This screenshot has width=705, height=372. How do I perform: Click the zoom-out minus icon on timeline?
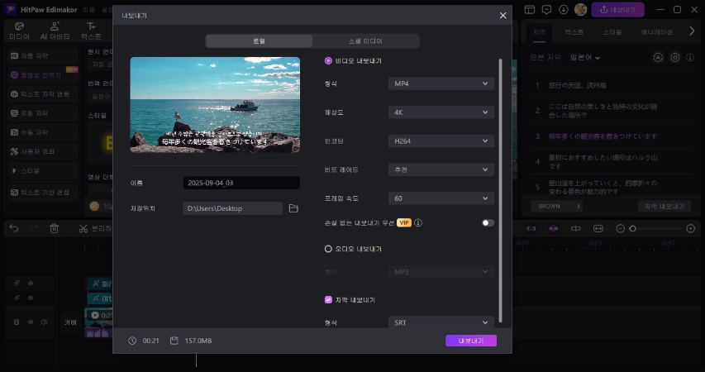click(621, 228)
